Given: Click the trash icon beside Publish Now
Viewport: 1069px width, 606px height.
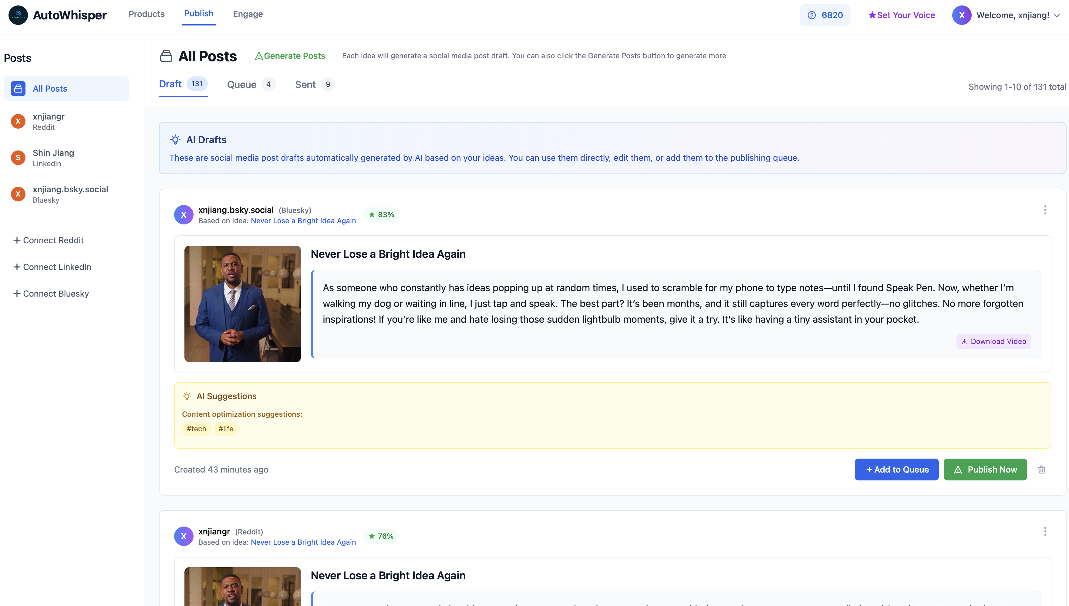Looking at the screenshot, I should click(1042, 470).
